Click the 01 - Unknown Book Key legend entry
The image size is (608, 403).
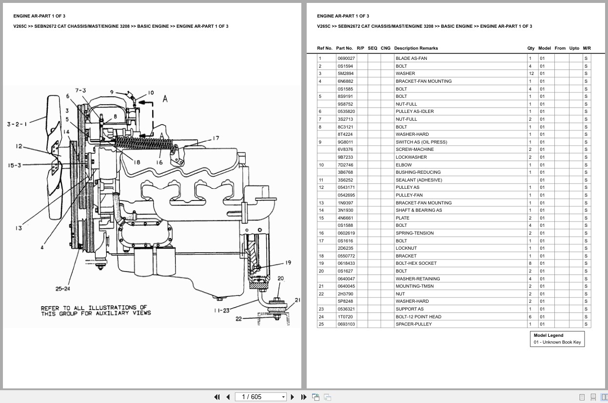click(557, 342)
